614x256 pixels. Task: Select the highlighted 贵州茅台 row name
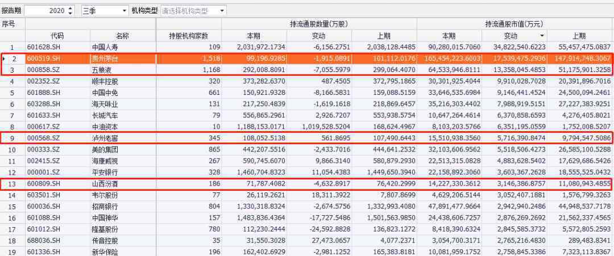pyautogui.click(x=123, y=58)
